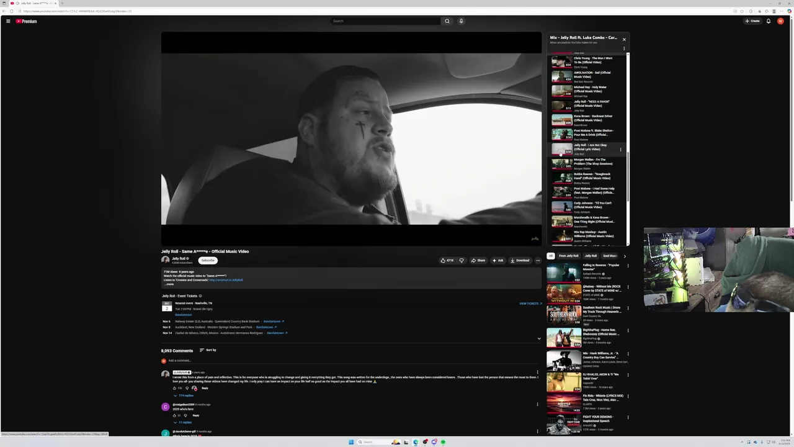Open options for DJ KHALED Takin' Over recommendation
The width and height of the screenshot is (794, 447).
pos(628,374)
